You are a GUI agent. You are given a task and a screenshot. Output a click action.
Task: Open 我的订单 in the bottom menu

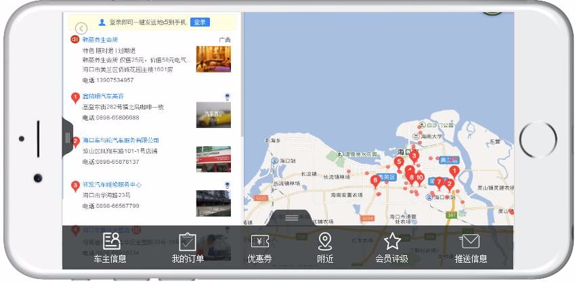coord(188,247)
